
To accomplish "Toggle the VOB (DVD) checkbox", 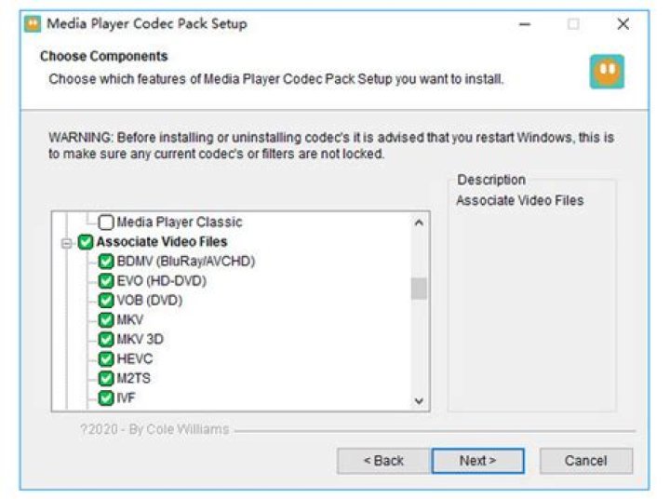I will click(x=106, y=300).
